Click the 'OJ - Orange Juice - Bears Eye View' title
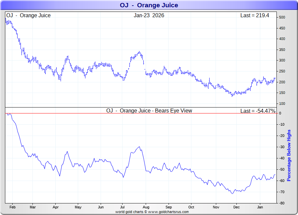This screenshot has height=215, width=298. (x=149, y=110)
